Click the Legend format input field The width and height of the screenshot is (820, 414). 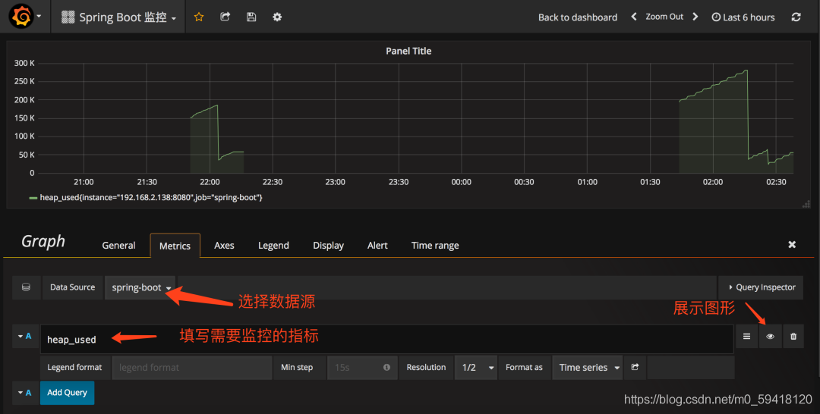coord(191,367)
